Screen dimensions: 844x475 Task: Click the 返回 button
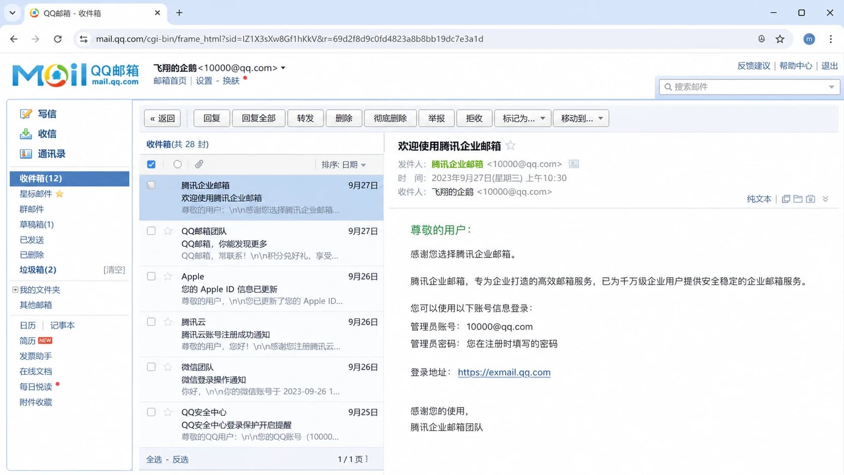click(x=162, y=118)
